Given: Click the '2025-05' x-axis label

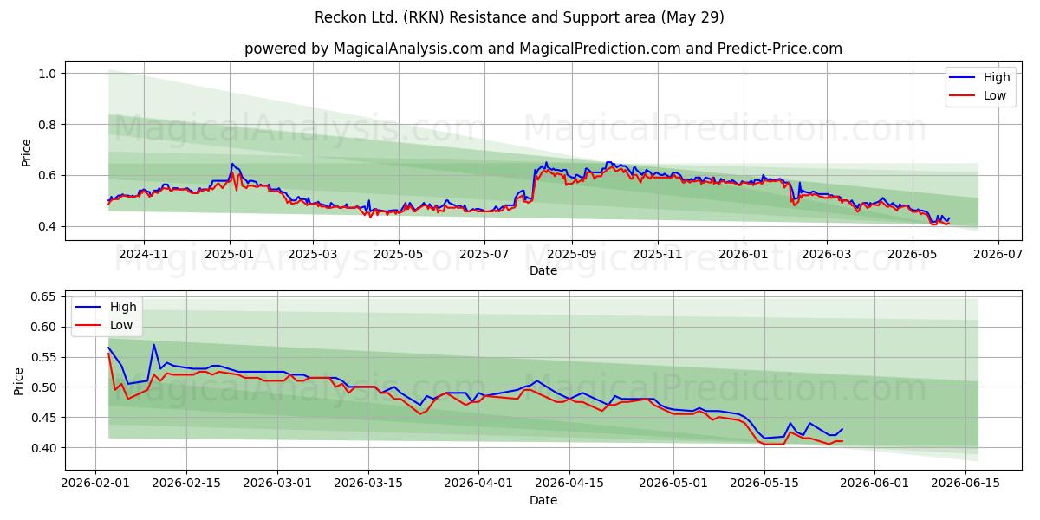Looking at the screenshot, I should click(x=399, y=254).
